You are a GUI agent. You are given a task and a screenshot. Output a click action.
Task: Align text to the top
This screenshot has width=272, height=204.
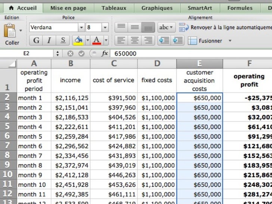coord(121,27)
